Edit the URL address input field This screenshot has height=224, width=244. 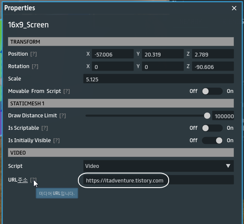tap(158, 180)
